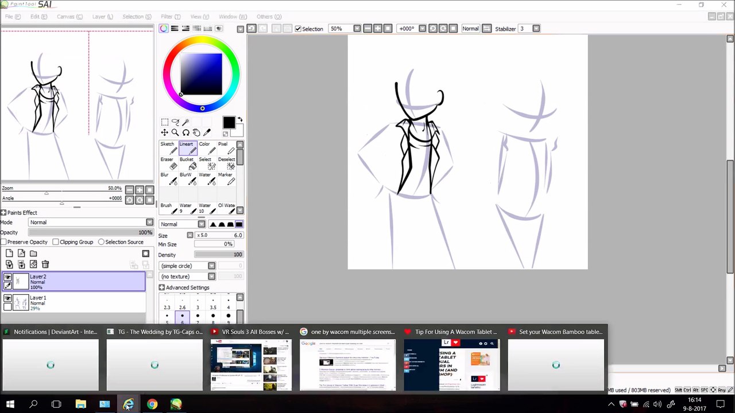This screenshot has height=413, width=735.
Task: Select the Blur brush tool
Action: click(168, 179)
